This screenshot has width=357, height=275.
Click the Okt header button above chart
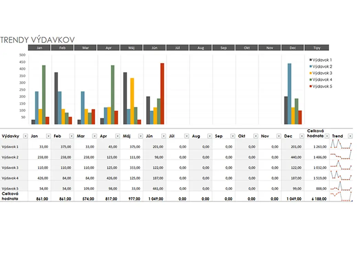[x=247, y=48]
